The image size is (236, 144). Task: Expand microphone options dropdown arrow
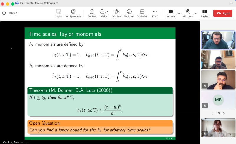click(196, 13)
